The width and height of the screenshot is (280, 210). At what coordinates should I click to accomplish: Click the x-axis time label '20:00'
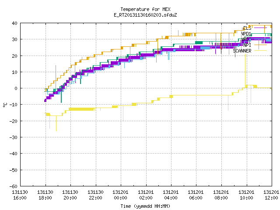pos(70,198)
